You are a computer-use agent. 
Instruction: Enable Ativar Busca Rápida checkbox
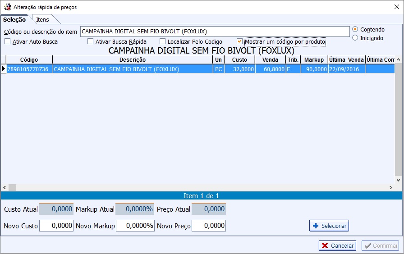point(91,41)
